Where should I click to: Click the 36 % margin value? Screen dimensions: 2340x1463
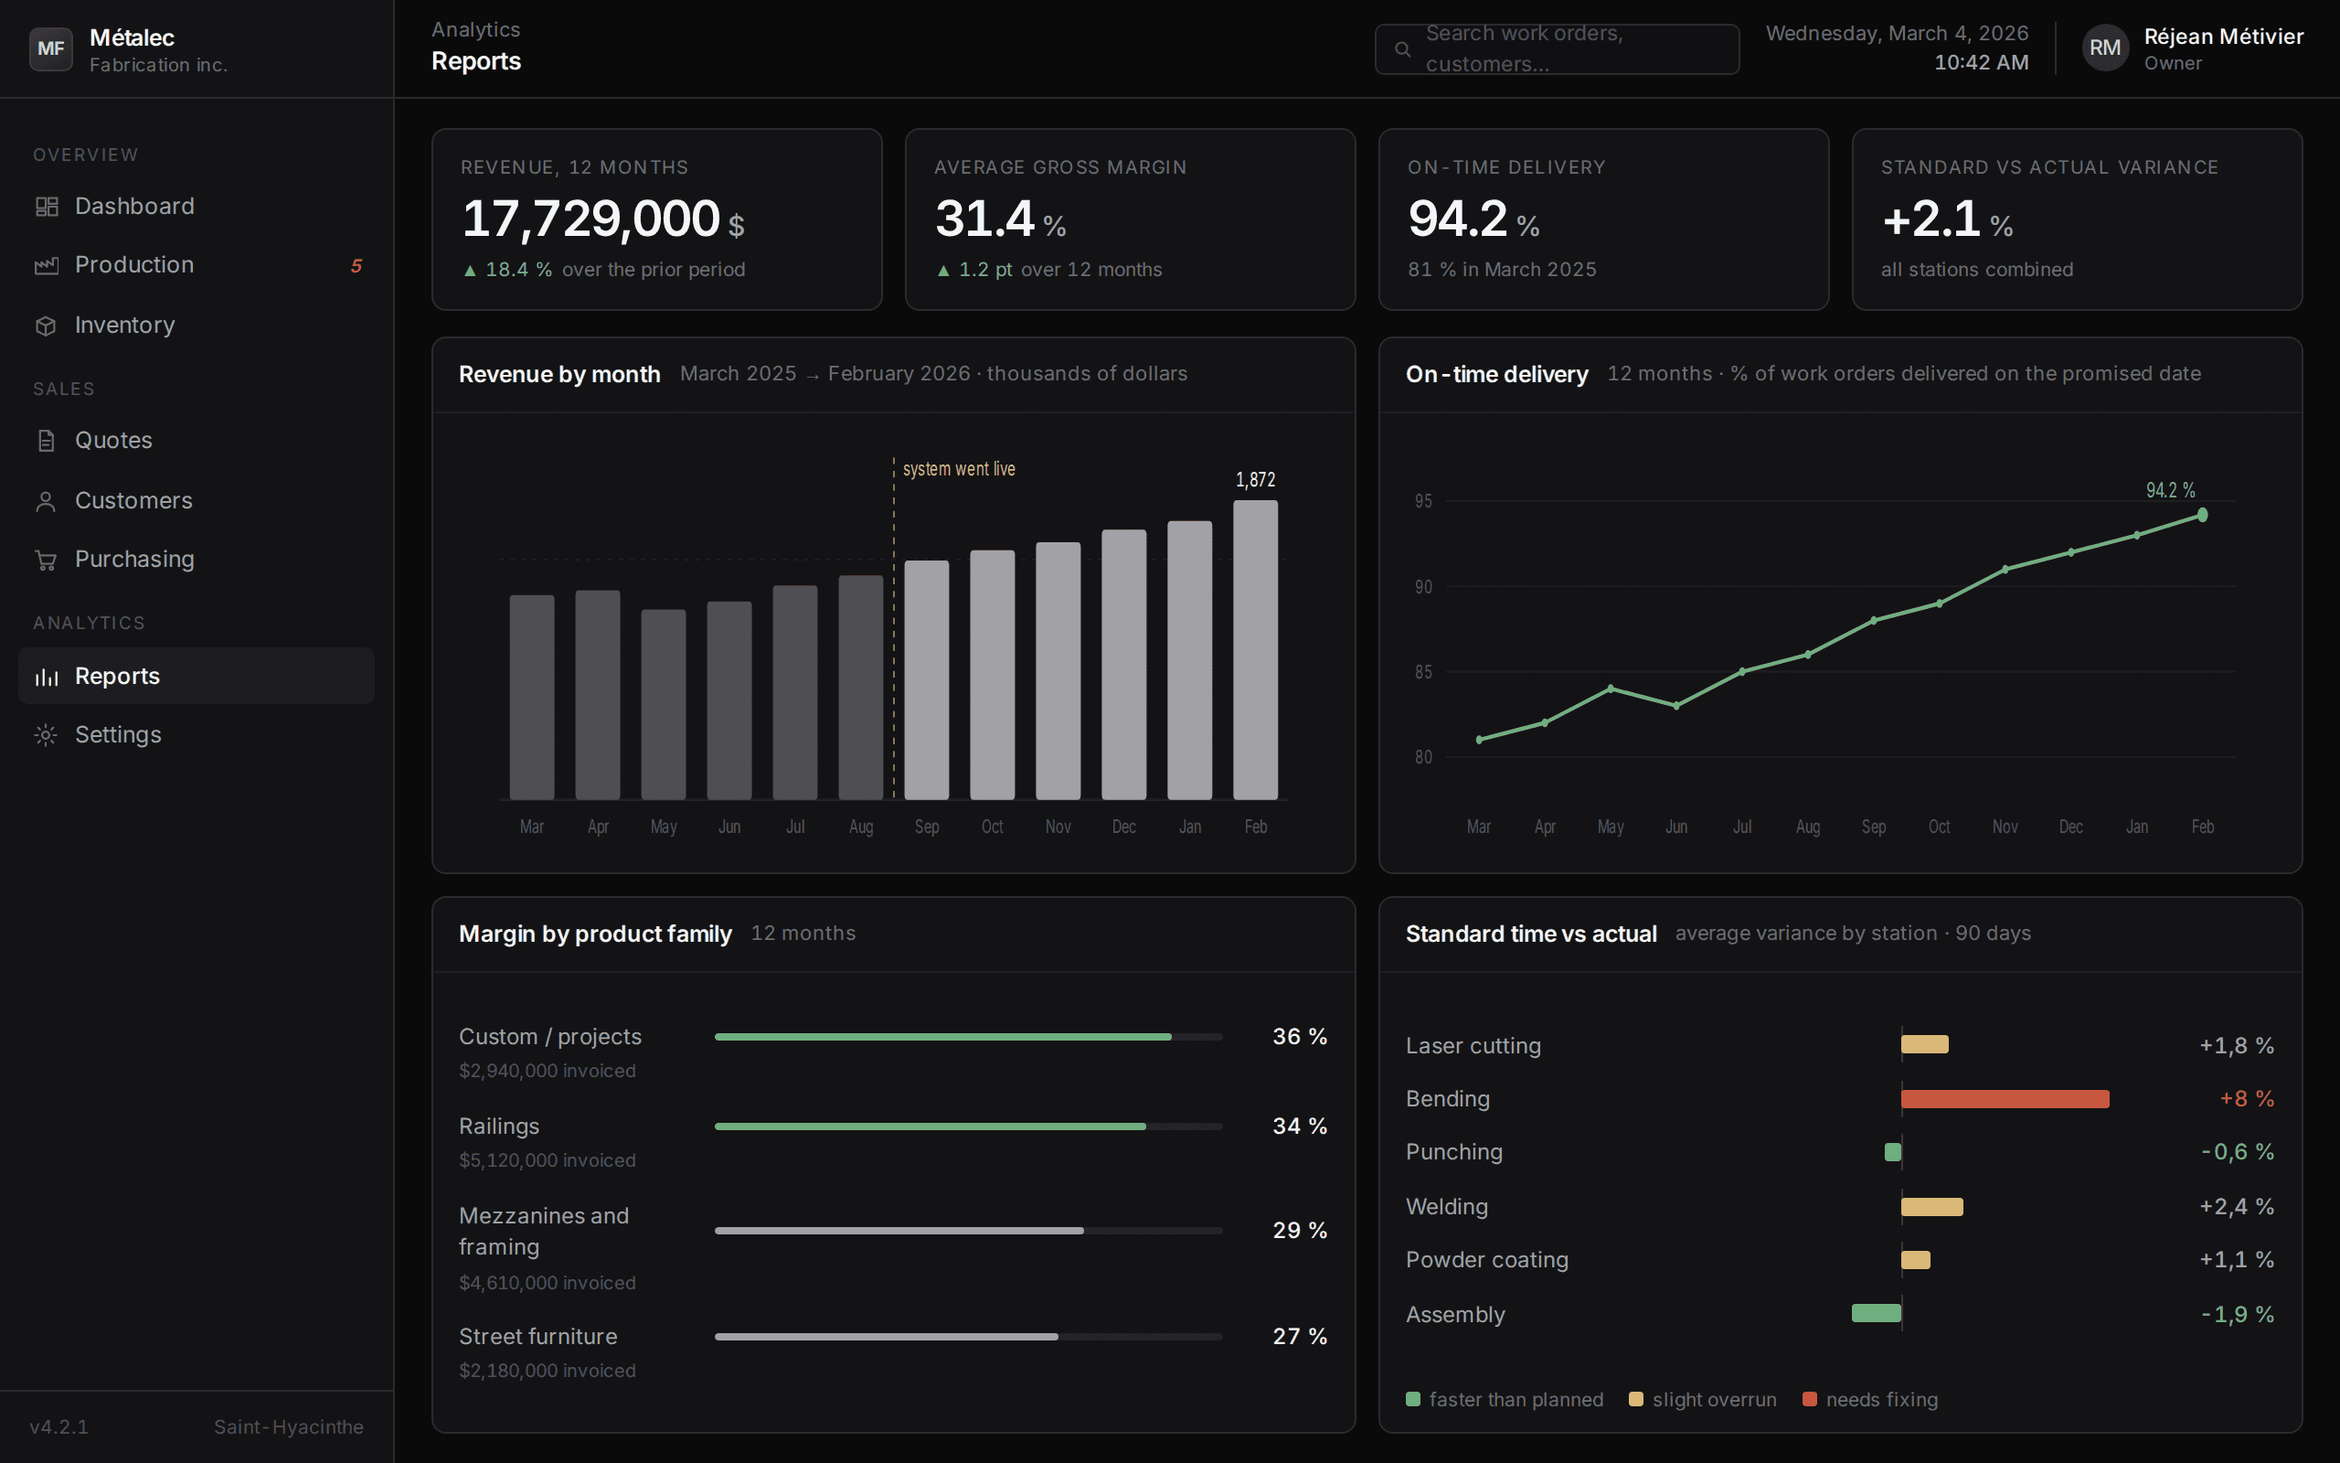click(x=1300, y=1036)
